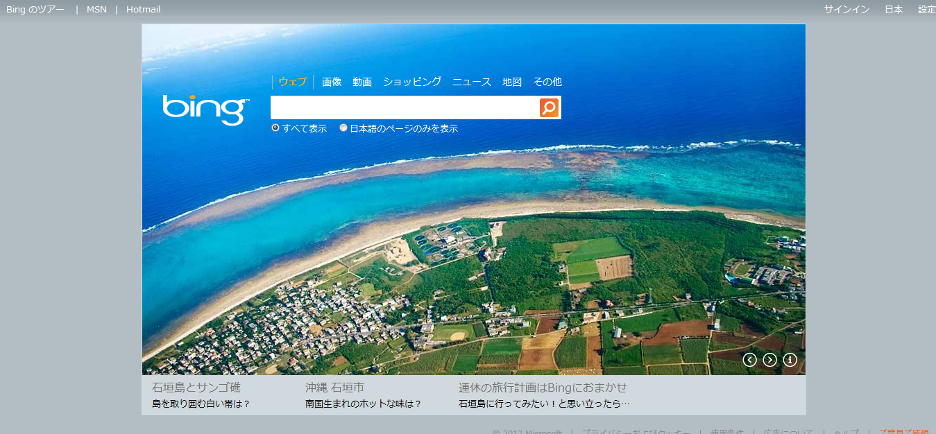
Task: Select 日本語のページのみを表示 radio option
Action: pos(343,128)
